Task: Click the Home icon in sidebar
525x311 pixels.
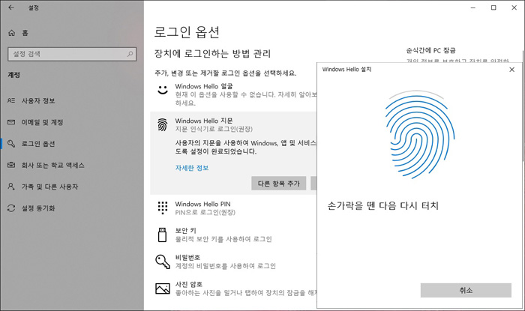Action: point(11,33)
